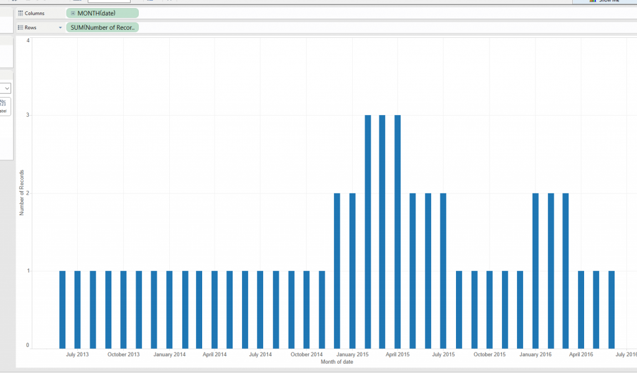
Task: Select the bar above July 2015
Action: tap(443, 270)
